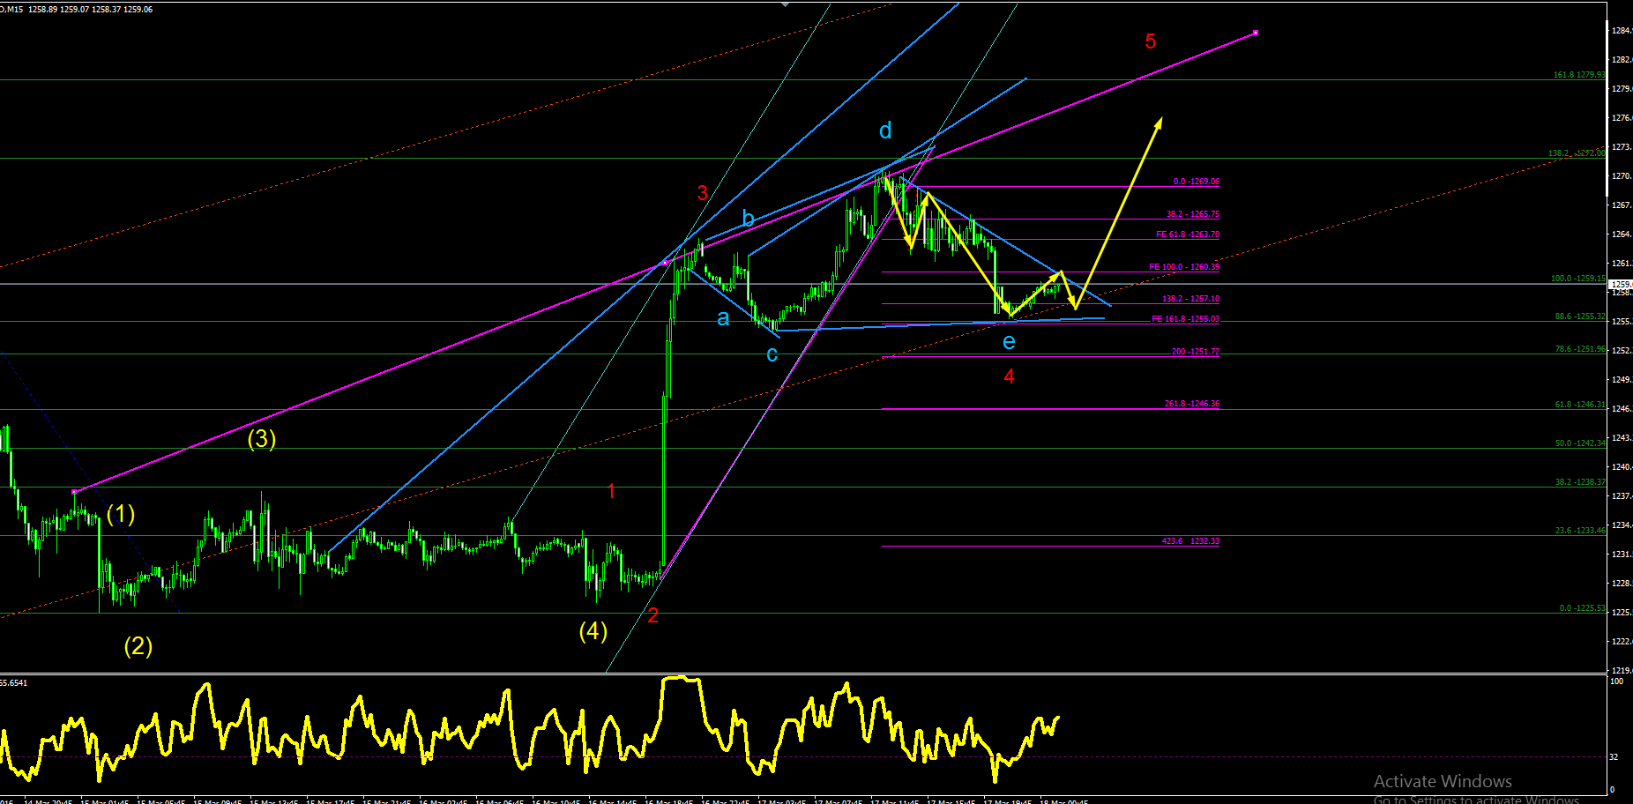1633x804 pixels.
Task: Click the magenta level label 38.2 - 1265.75
Action: (x=1193, y=214)
